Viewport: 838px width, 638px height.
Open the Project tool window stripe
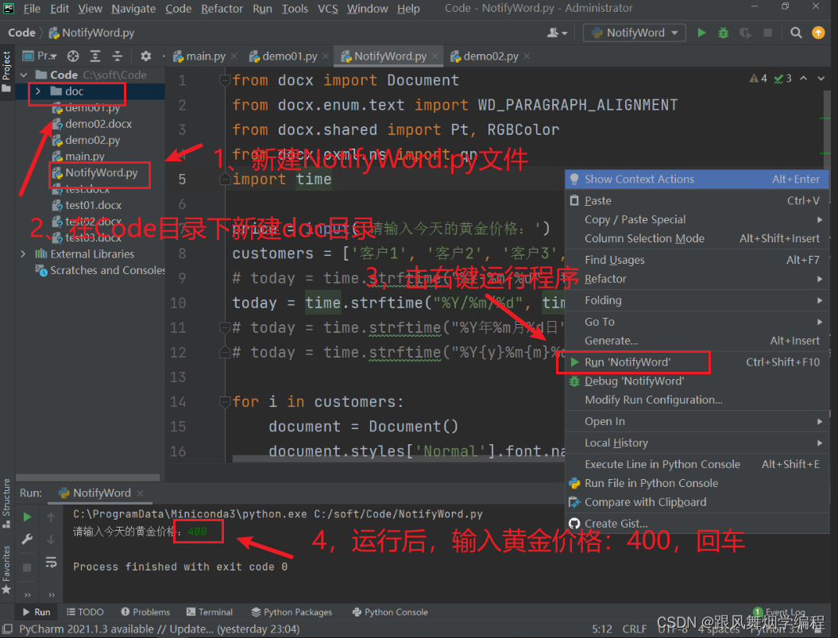[6, 72]
